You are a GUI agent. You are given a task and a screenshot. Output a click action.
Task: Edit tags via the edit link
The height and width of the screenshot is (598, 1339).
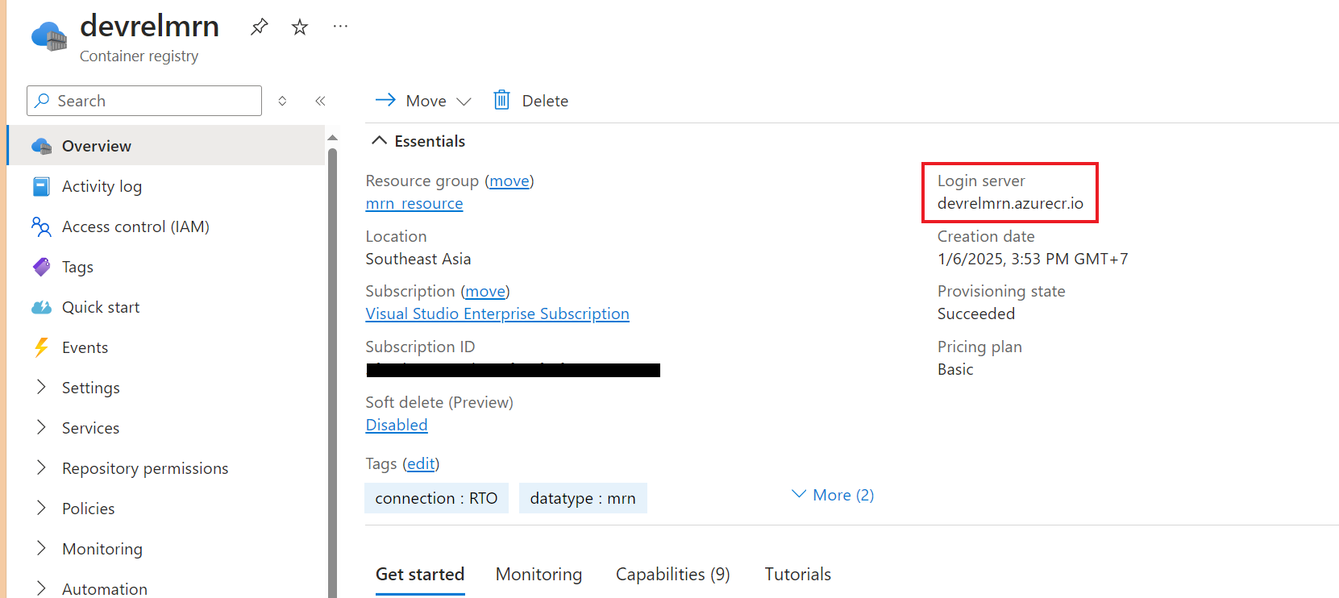point(421,463)
